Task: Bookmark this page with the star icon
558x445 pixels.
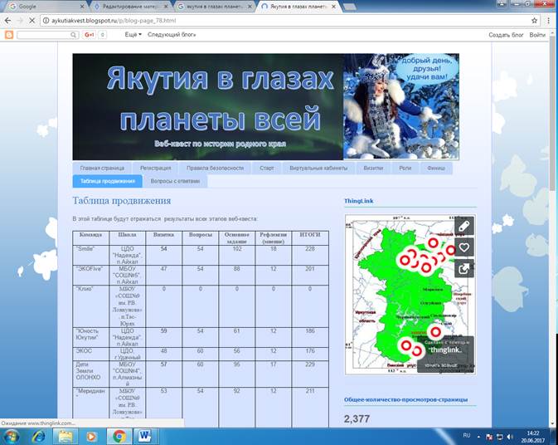Action: (534, 21)
